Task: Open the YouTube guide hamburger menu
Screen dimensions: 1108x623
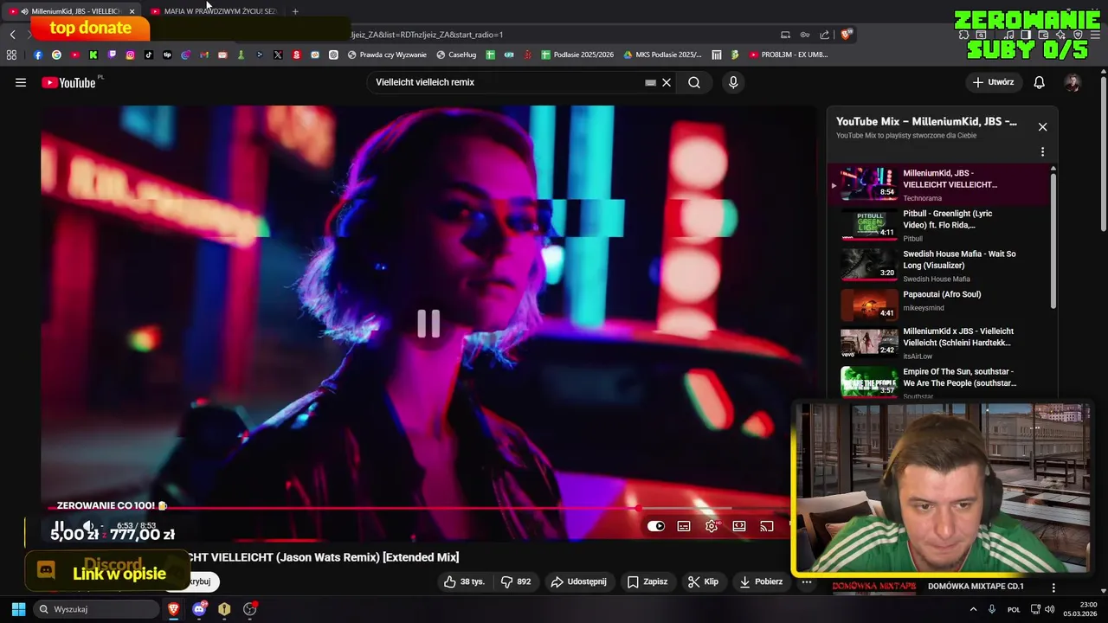Action: pyautogui.click(x=21, y=82)
